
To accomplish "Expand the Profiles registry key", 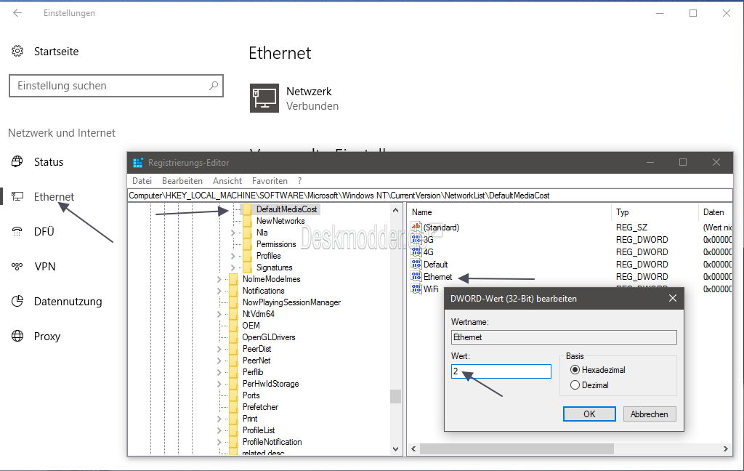I will pos(233,256).
